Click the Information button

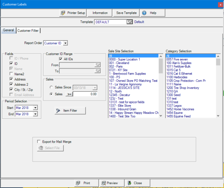pyautogui.click(x=100, y=13)
